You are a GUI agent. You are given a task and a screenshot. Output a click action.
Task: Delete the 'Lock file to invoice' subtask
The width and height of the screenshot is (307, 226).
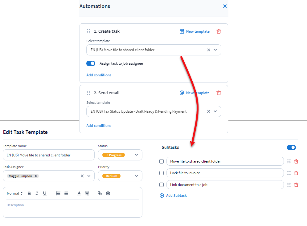pyautogui.click(x=296, y=173)
